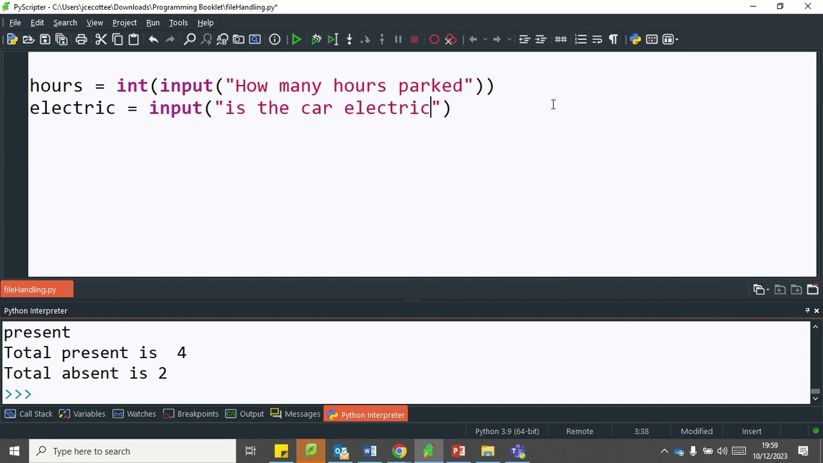
Task: Open the Find search dialog
Action: pos(190,39)
